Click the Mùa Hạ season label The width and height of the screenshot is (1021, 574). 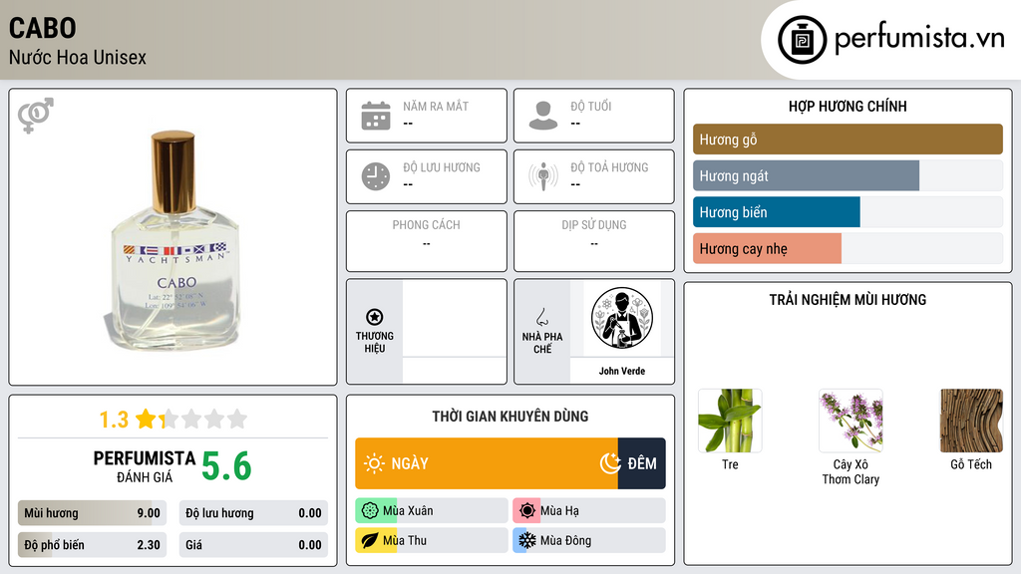tap(559, 511)
